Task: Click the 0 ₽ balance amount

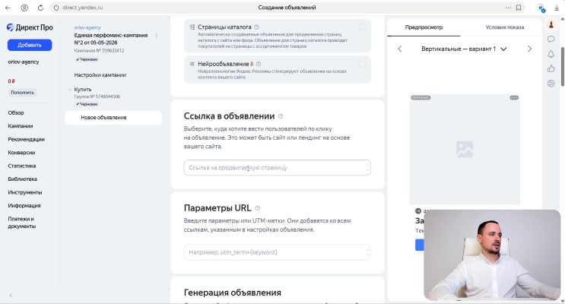Action: pos(11,81)
